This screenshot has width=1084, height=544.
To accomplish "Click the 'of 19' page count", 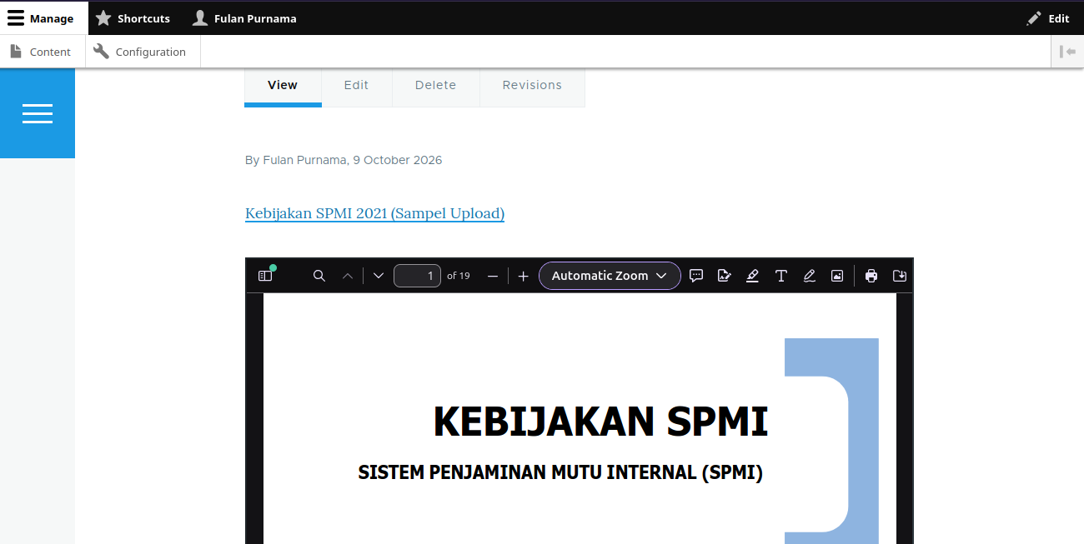I will [459, 276].
